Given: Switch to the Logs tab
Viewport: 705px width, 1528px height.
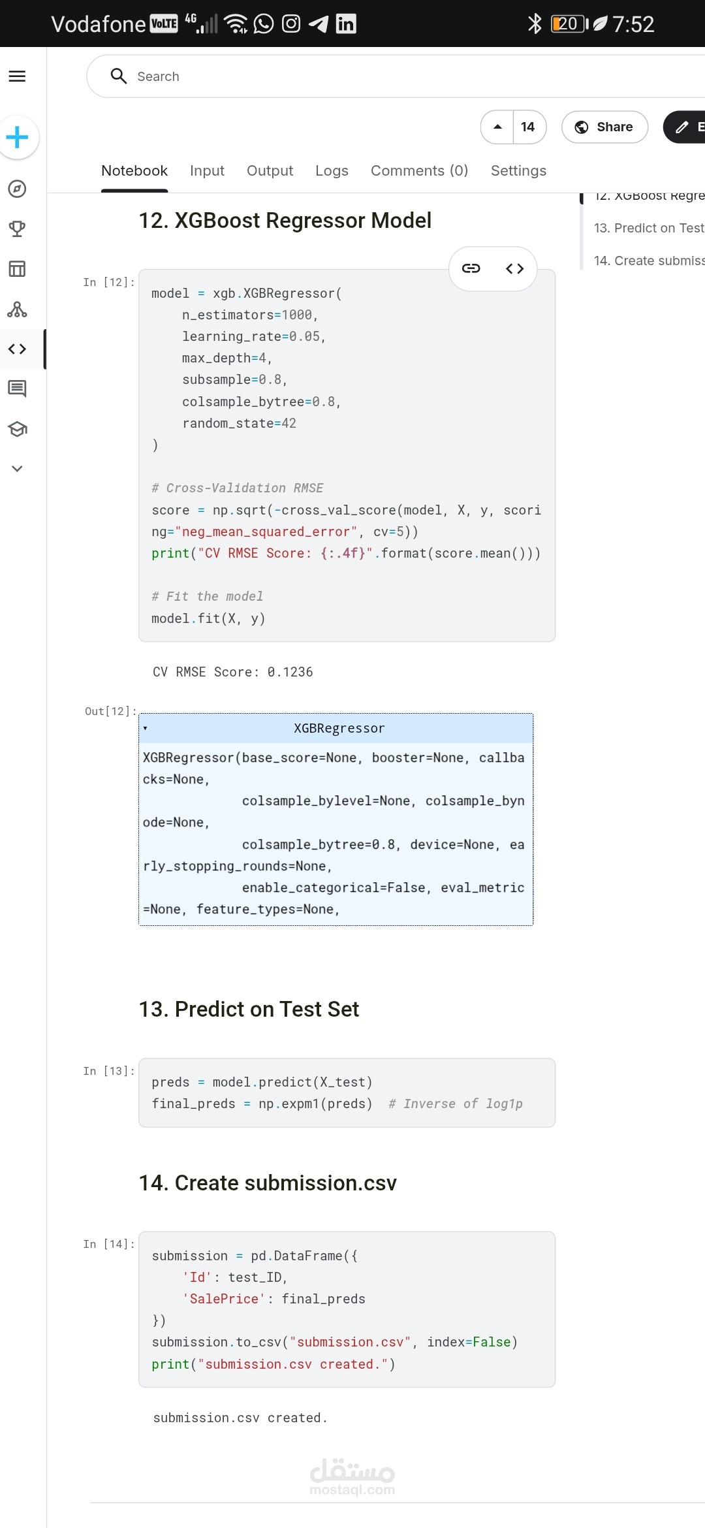Looking at the screenshot, I should point(332,170).
